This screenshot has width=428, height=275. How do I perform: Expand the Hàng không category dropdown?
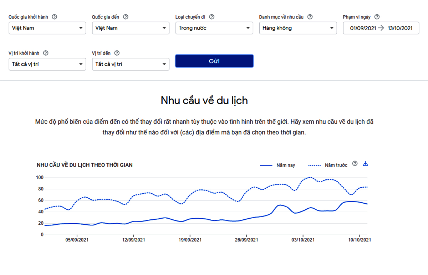pos(298,28)
